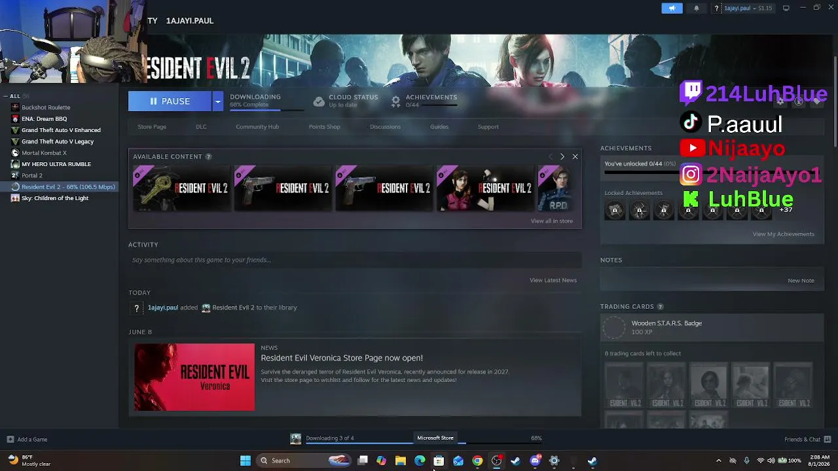Show previous DLC items in Available Content
Viewport: 838px width, 471px height.
click(550, 157)
